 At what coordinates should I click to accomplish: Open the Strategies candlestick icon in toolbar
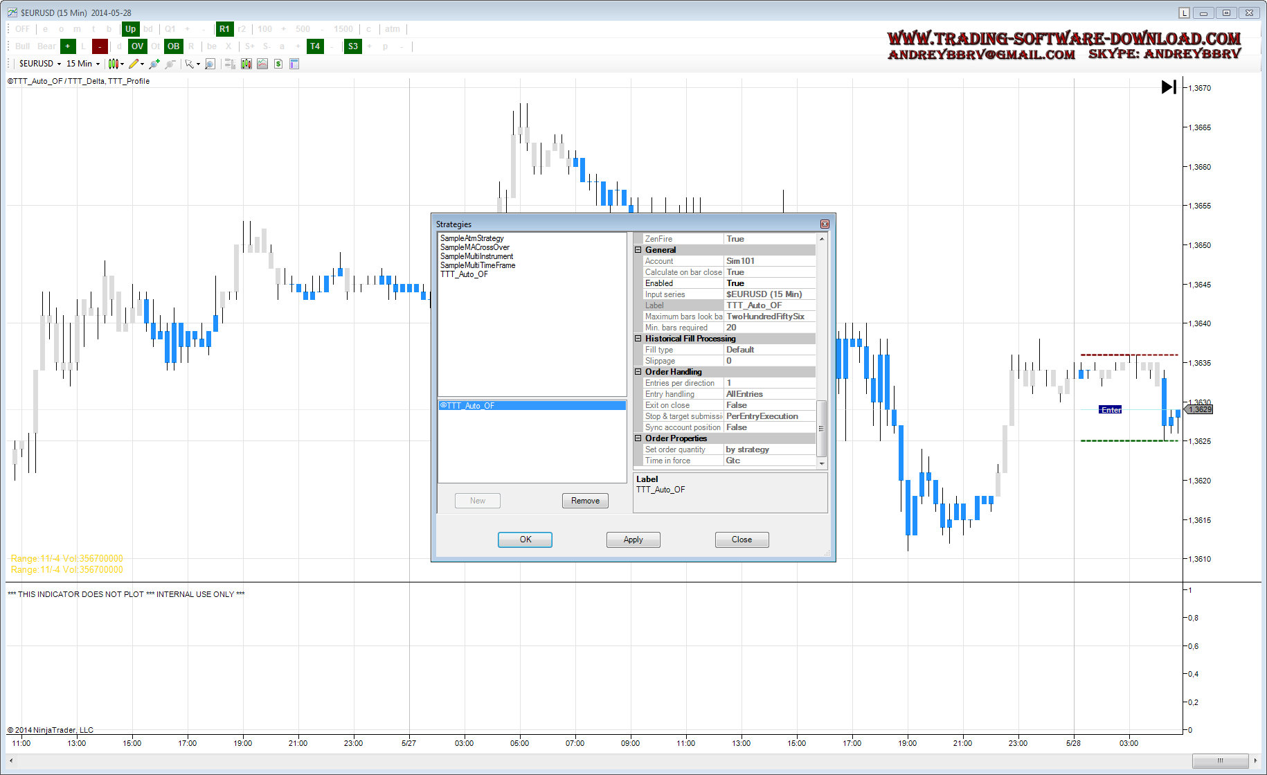246,64
